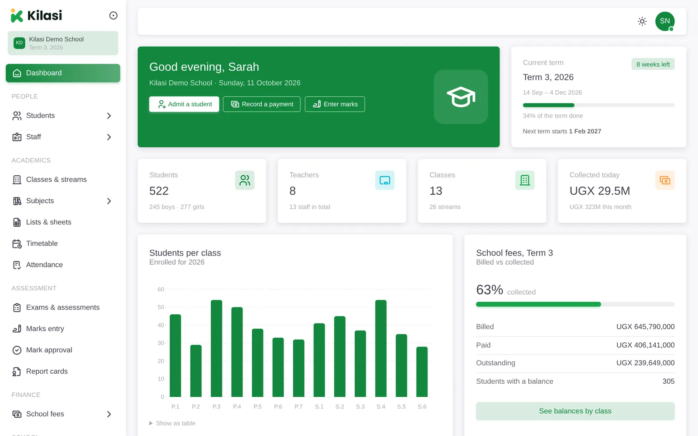Screen dimensions: 698x436
Task: Click '245 boys · 277 girls' text
Action: pyautogui.click(x=177, y=207)
